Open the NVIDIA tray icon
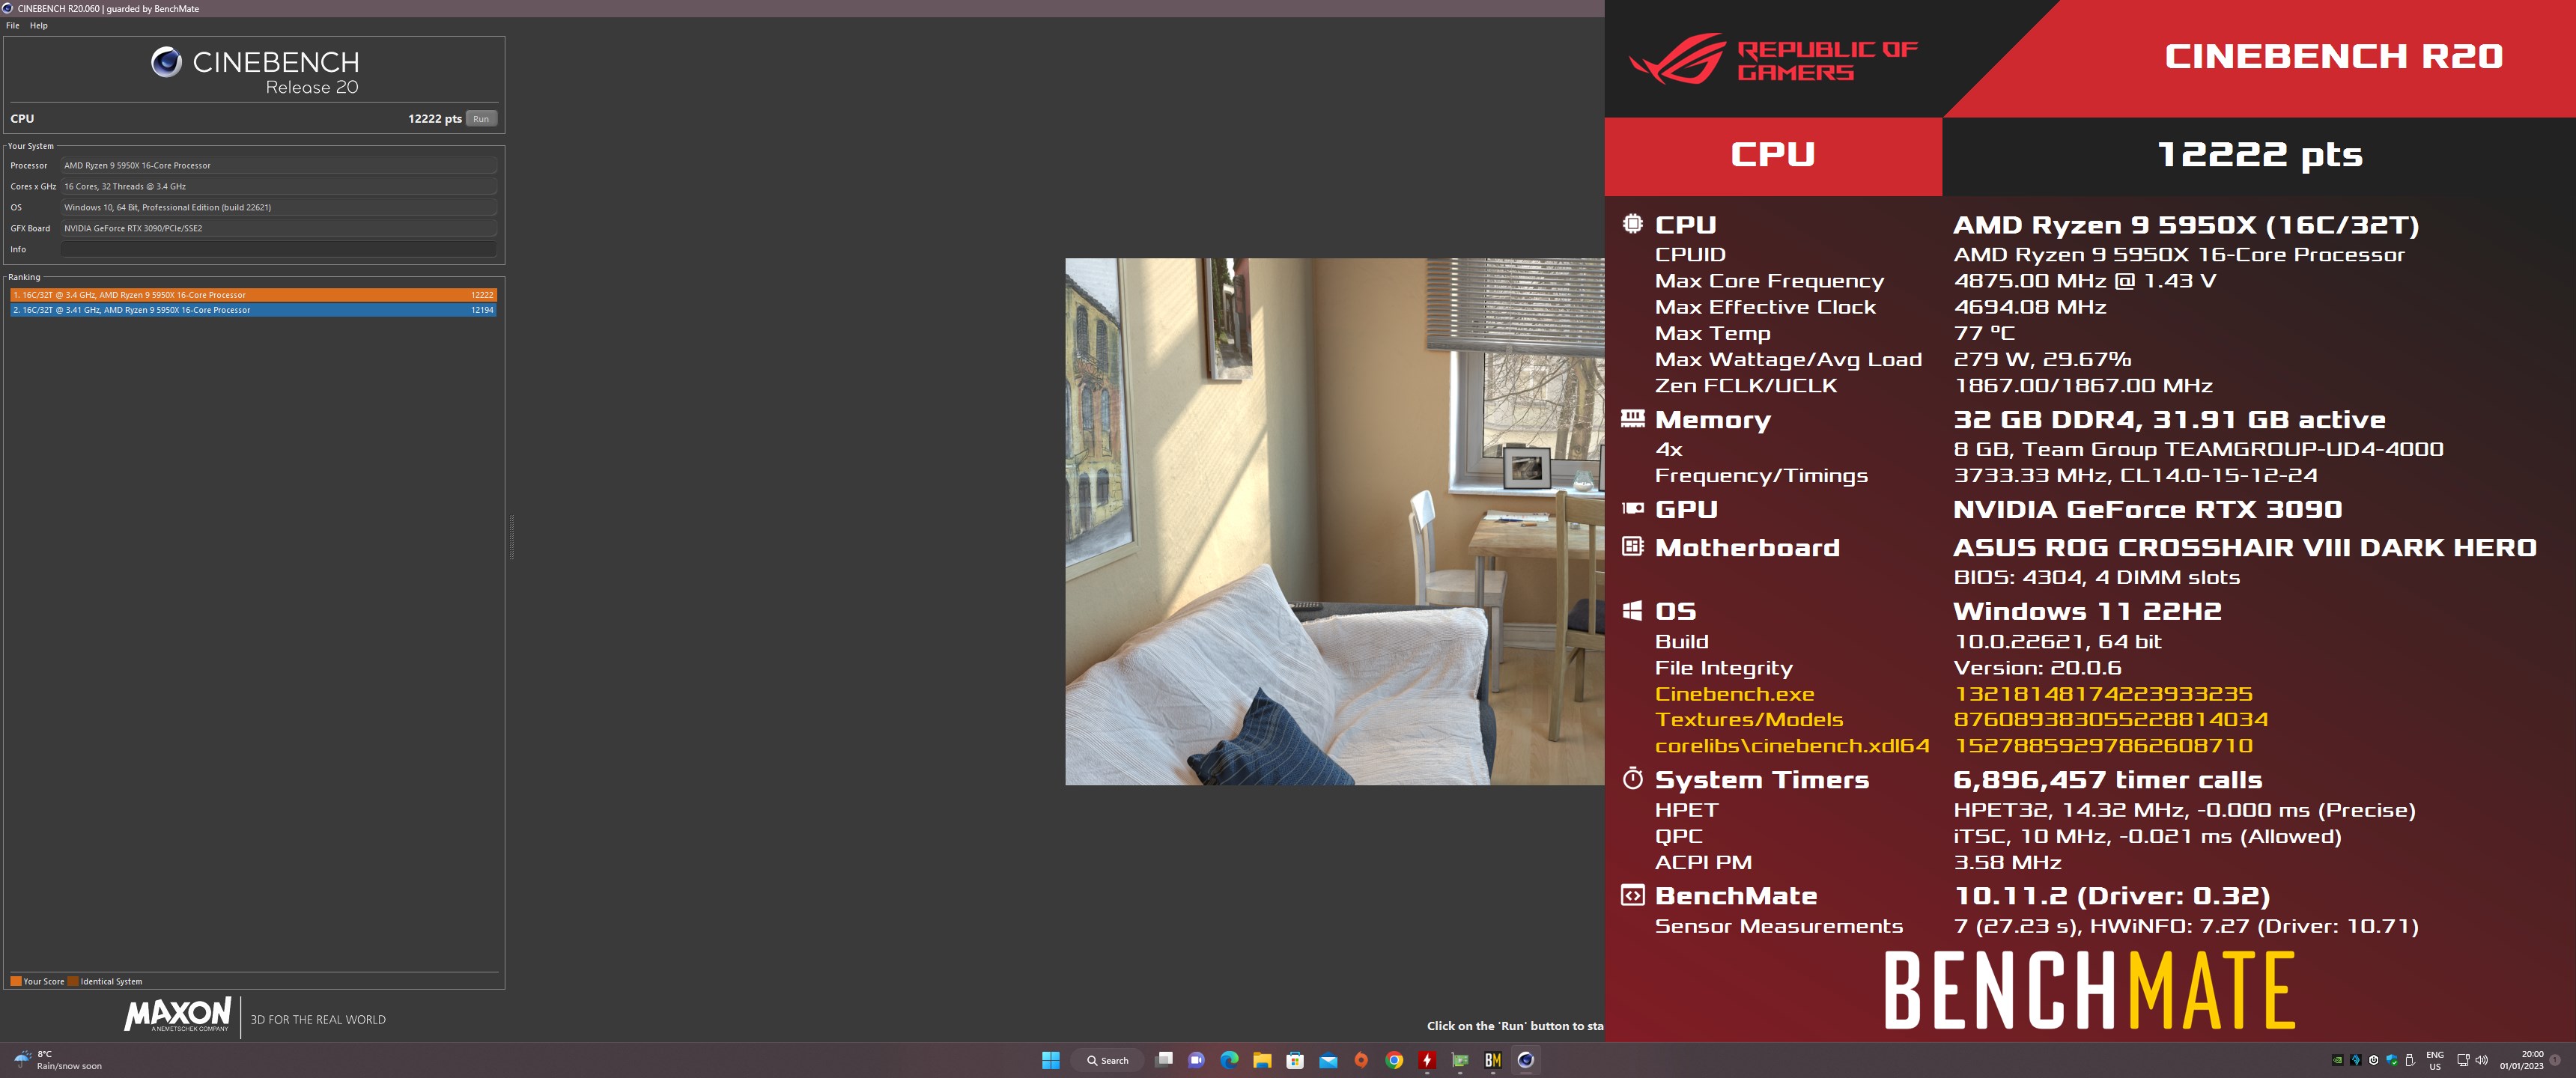 [2337, 1060]
